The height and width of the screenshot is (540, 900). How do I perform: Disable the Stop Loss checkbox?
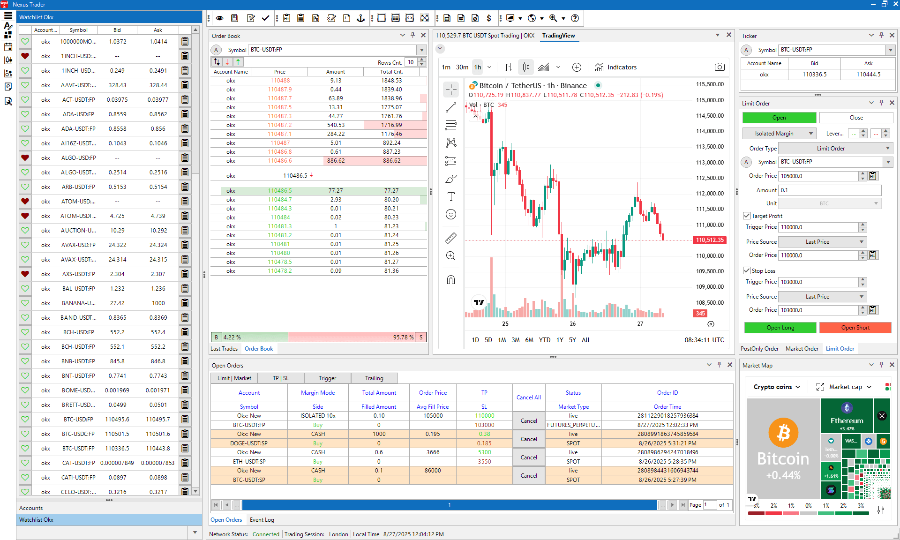click(x=746, y=270)
